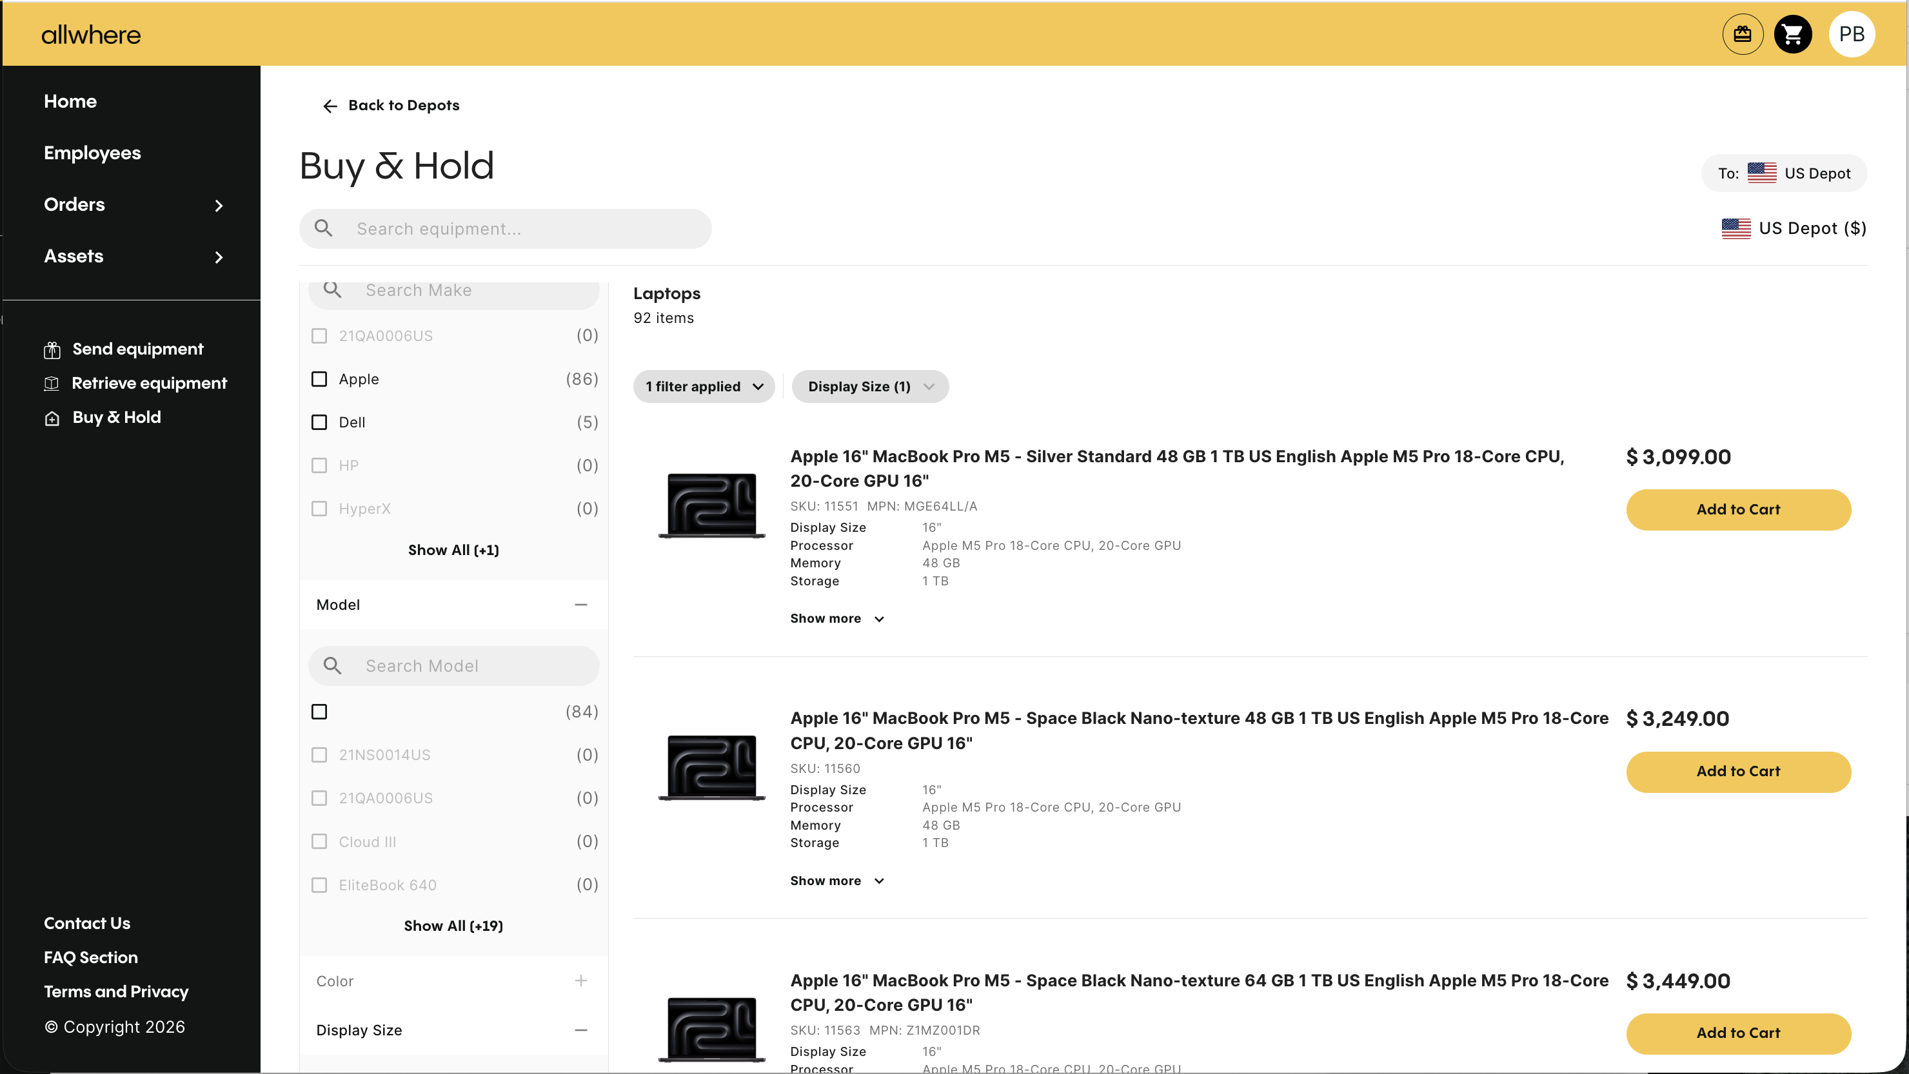Click the allwhere logo
Viewport: 1909px width, 1074px height.
91,35
